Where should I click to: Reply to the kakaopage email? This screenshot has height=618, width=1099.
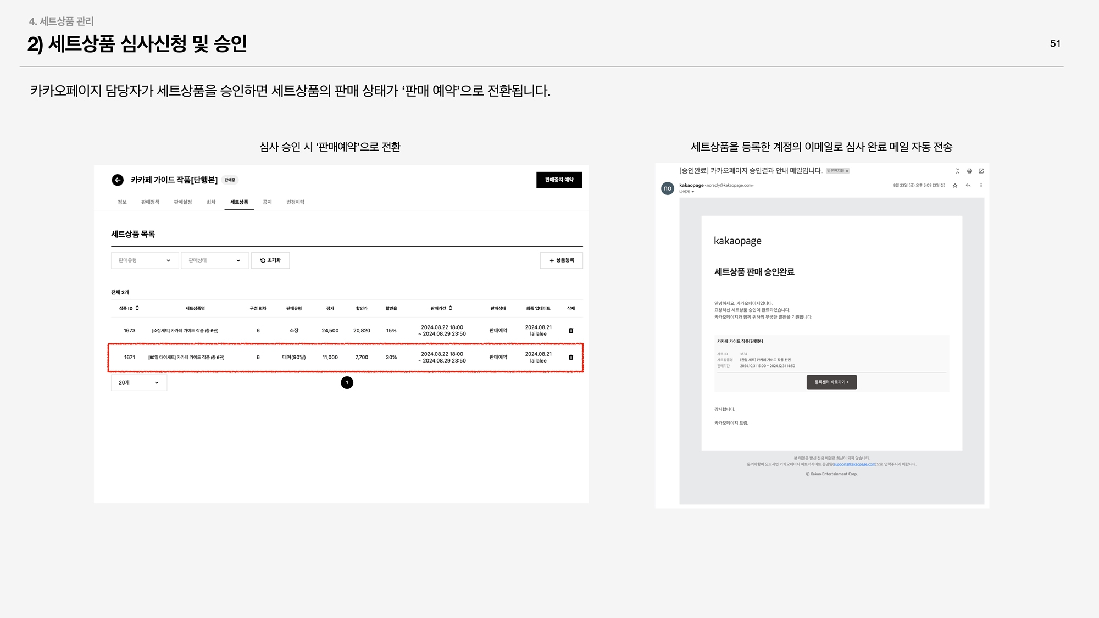coord(968,186)
